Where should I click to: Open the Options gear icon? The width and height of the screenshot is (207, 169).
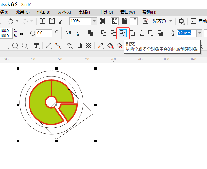coord(181,21)
